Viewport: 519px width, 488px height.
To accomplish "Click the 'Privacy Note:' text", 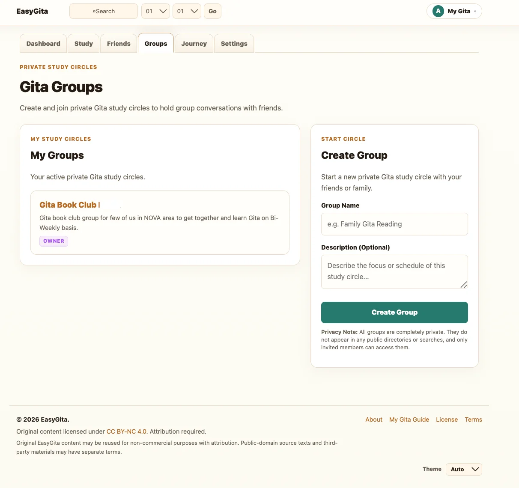I will [339, 332].
